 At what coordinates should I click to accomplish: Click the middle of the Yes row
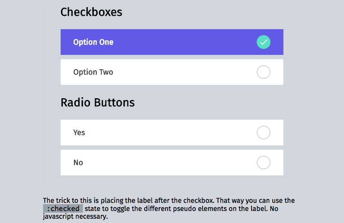tap(172, 133)
